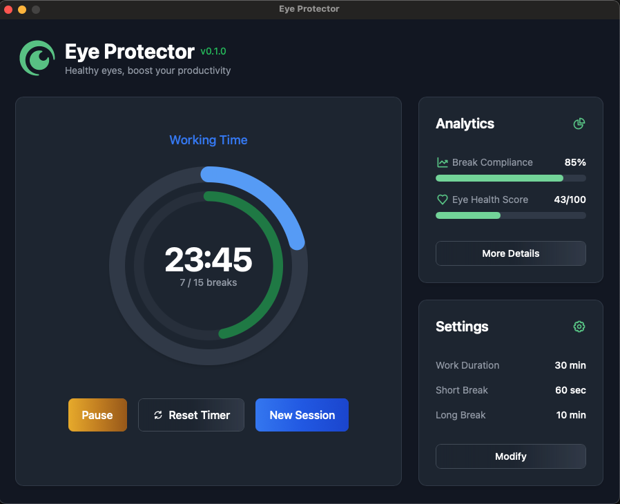Click the 7 / 15 breaks counter

(206, 282)
